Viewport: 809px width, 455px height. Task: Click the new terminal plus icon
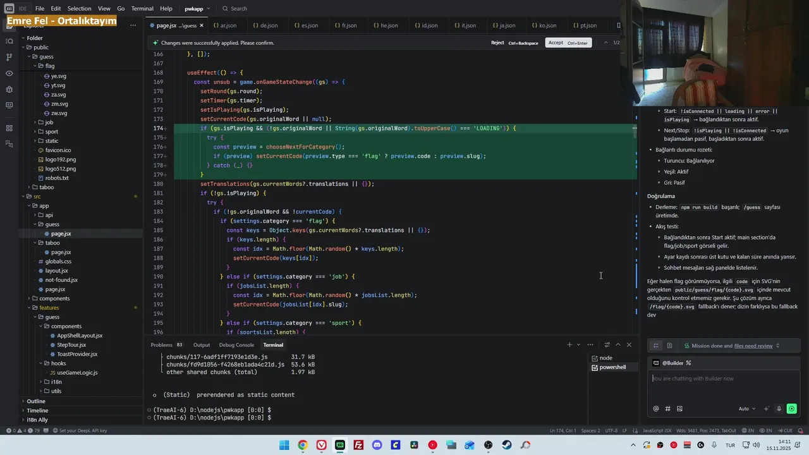pos(569,345)
